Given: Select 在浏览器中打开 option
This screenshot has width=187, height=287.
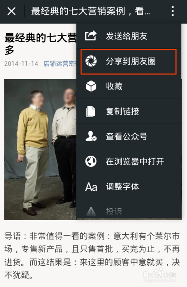Looking at the screenshot, I should coord(129,162).
